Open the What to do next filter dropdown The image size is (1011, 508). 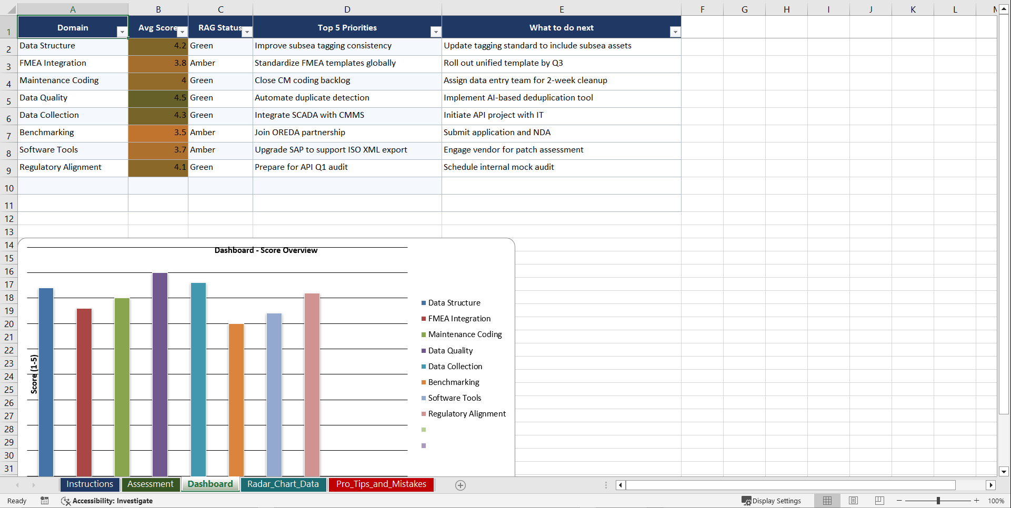click(675, 32)
